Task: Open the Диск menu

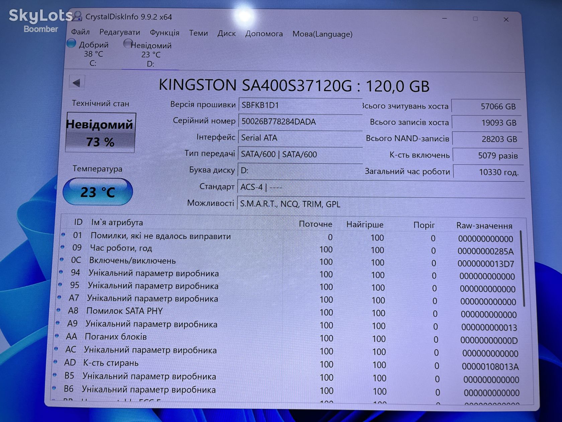Action: 226,33
